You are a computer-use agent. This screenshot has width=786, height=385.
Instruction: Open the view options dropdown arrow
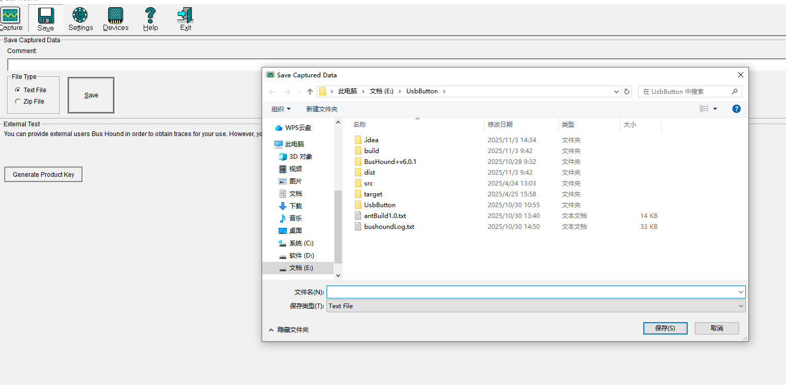click(x=715, y=109)
